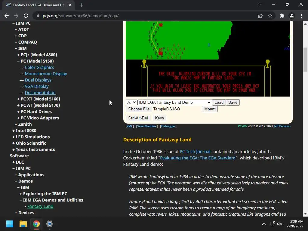Open the XML link
Image resolution: width=308 pixels, height=231 pixels.
(x=130, y=126)
